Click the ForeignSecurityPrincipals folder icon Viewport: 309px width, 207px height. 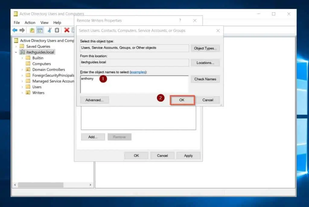pos(28,75)
